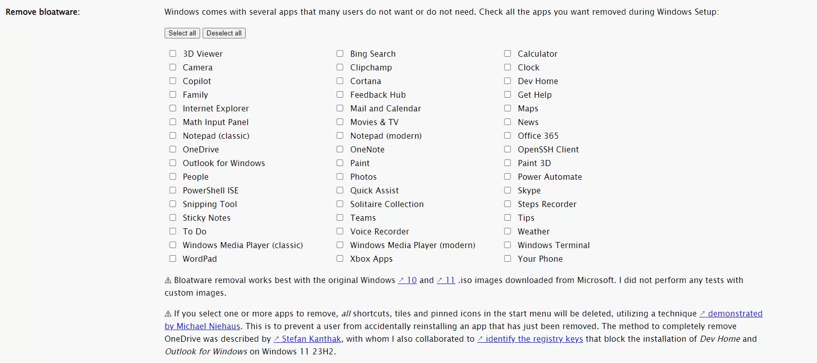
Task: Open 'identify the registry keys' link
Action: click(x=530, y=339)
